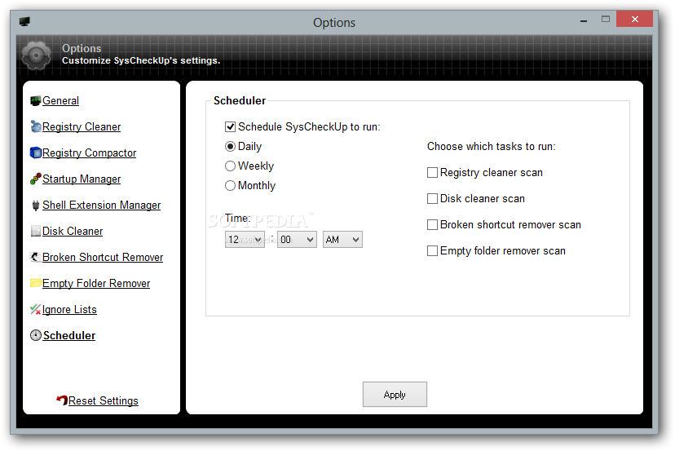Viewport: 675px width, 451px height.
Task: Click the Apply button
Action: [x=395, y=394]
